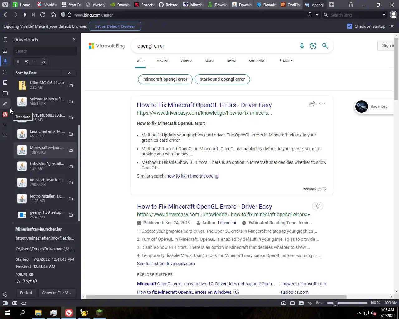
Task: Uncheck Check on Startup checkbox
Action: (349, 26)
